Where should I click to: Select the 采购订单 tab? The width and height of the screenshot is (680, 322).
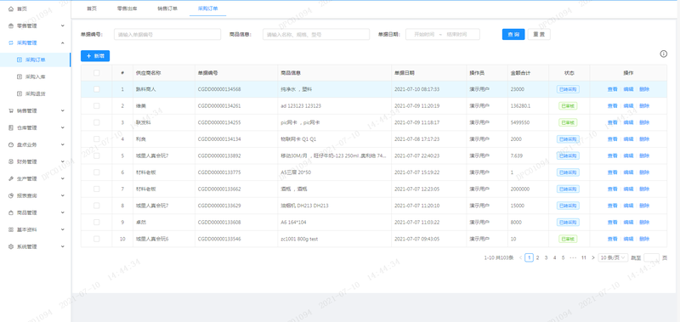click(x=207, y=8)
